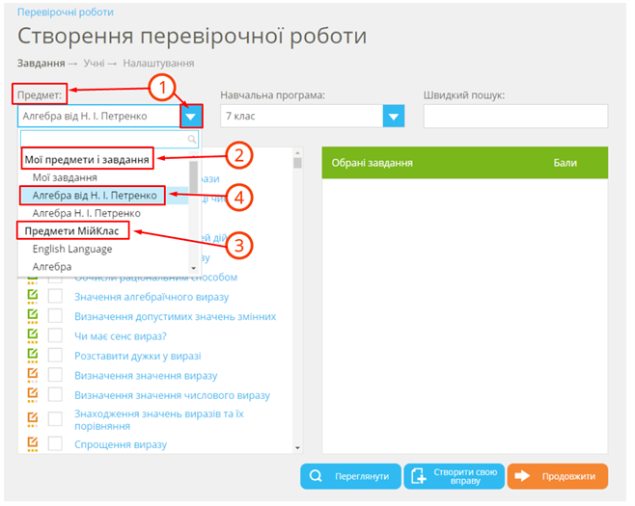
Task: Tick the checkbox for 'Визначення допустимих значень змінних'
Action: point(55,316)
